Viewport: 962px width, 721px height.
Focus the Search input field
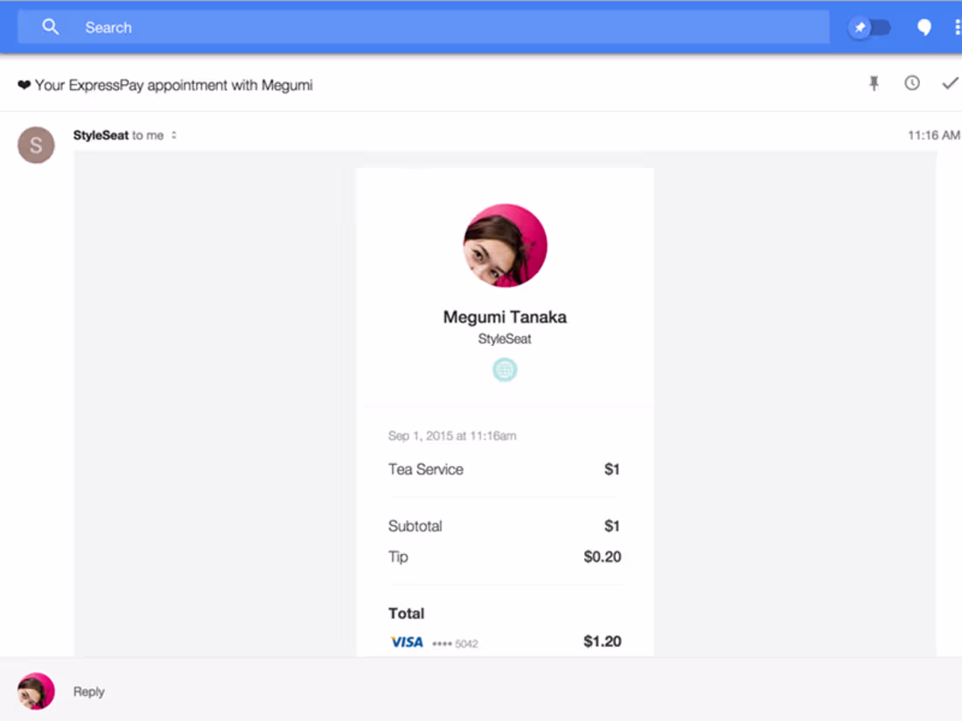pos(423,28)
